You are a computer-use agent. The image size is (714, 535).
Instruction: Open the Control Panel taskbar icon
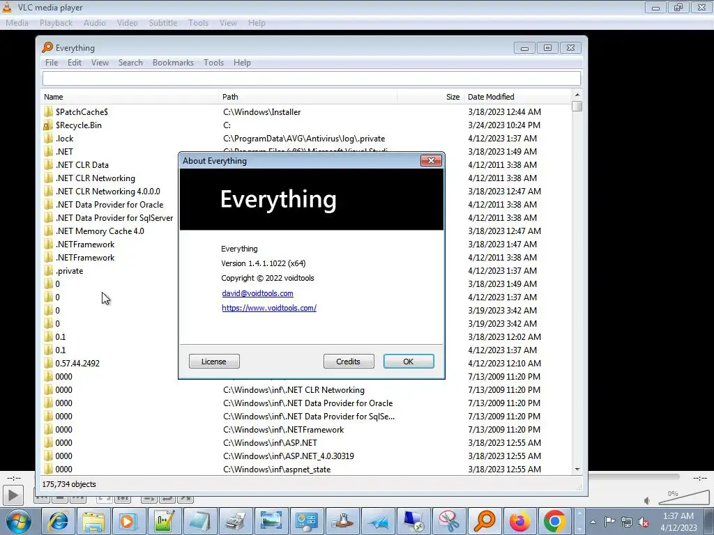(307, 521)
